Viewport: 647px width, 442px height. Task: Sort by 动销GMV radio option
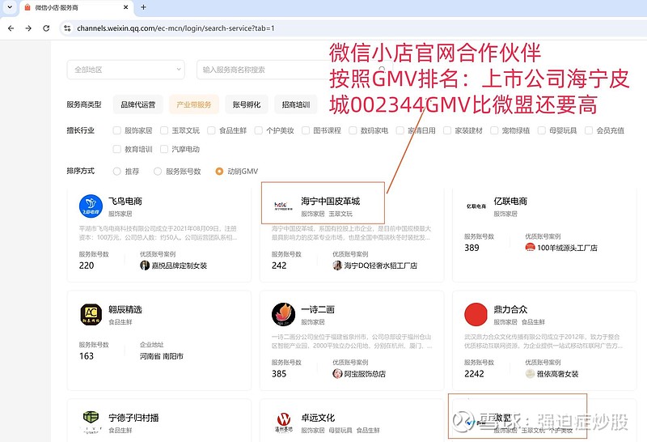[219, 171]
